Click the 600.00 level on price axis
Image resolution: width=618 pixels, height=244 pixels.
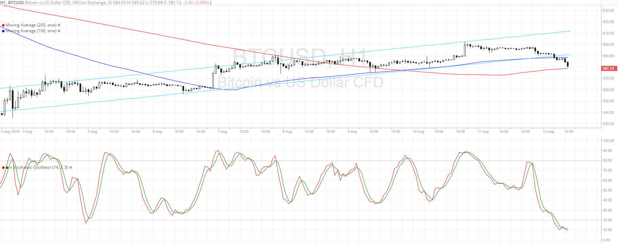point(608,44)
